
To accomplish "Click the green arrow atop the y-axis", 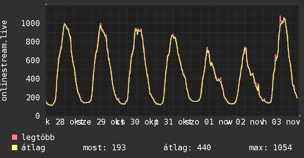I will pos(46,4).
